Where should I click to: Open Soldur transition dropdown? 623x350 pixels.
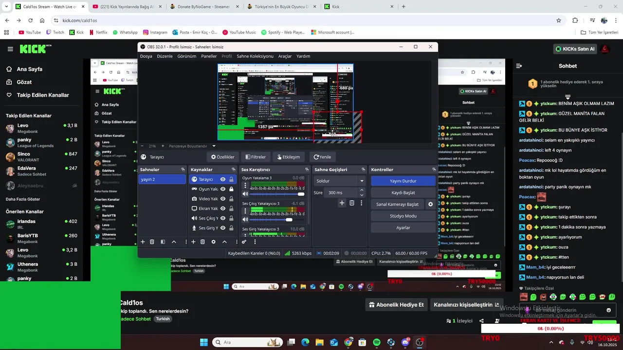(340, 181)
